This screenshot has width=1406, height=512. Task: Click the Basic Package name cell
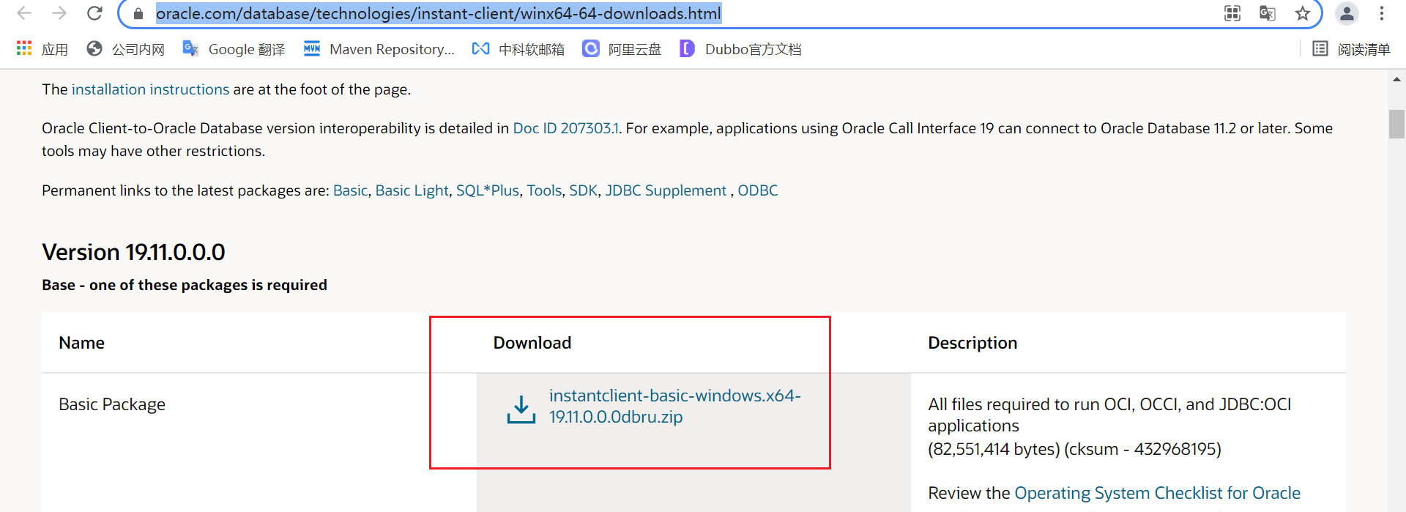point(112,404)
